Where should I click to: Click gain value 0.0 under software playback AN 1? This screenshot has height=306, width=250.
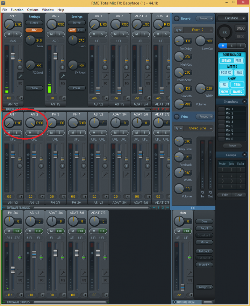[9, 197]
